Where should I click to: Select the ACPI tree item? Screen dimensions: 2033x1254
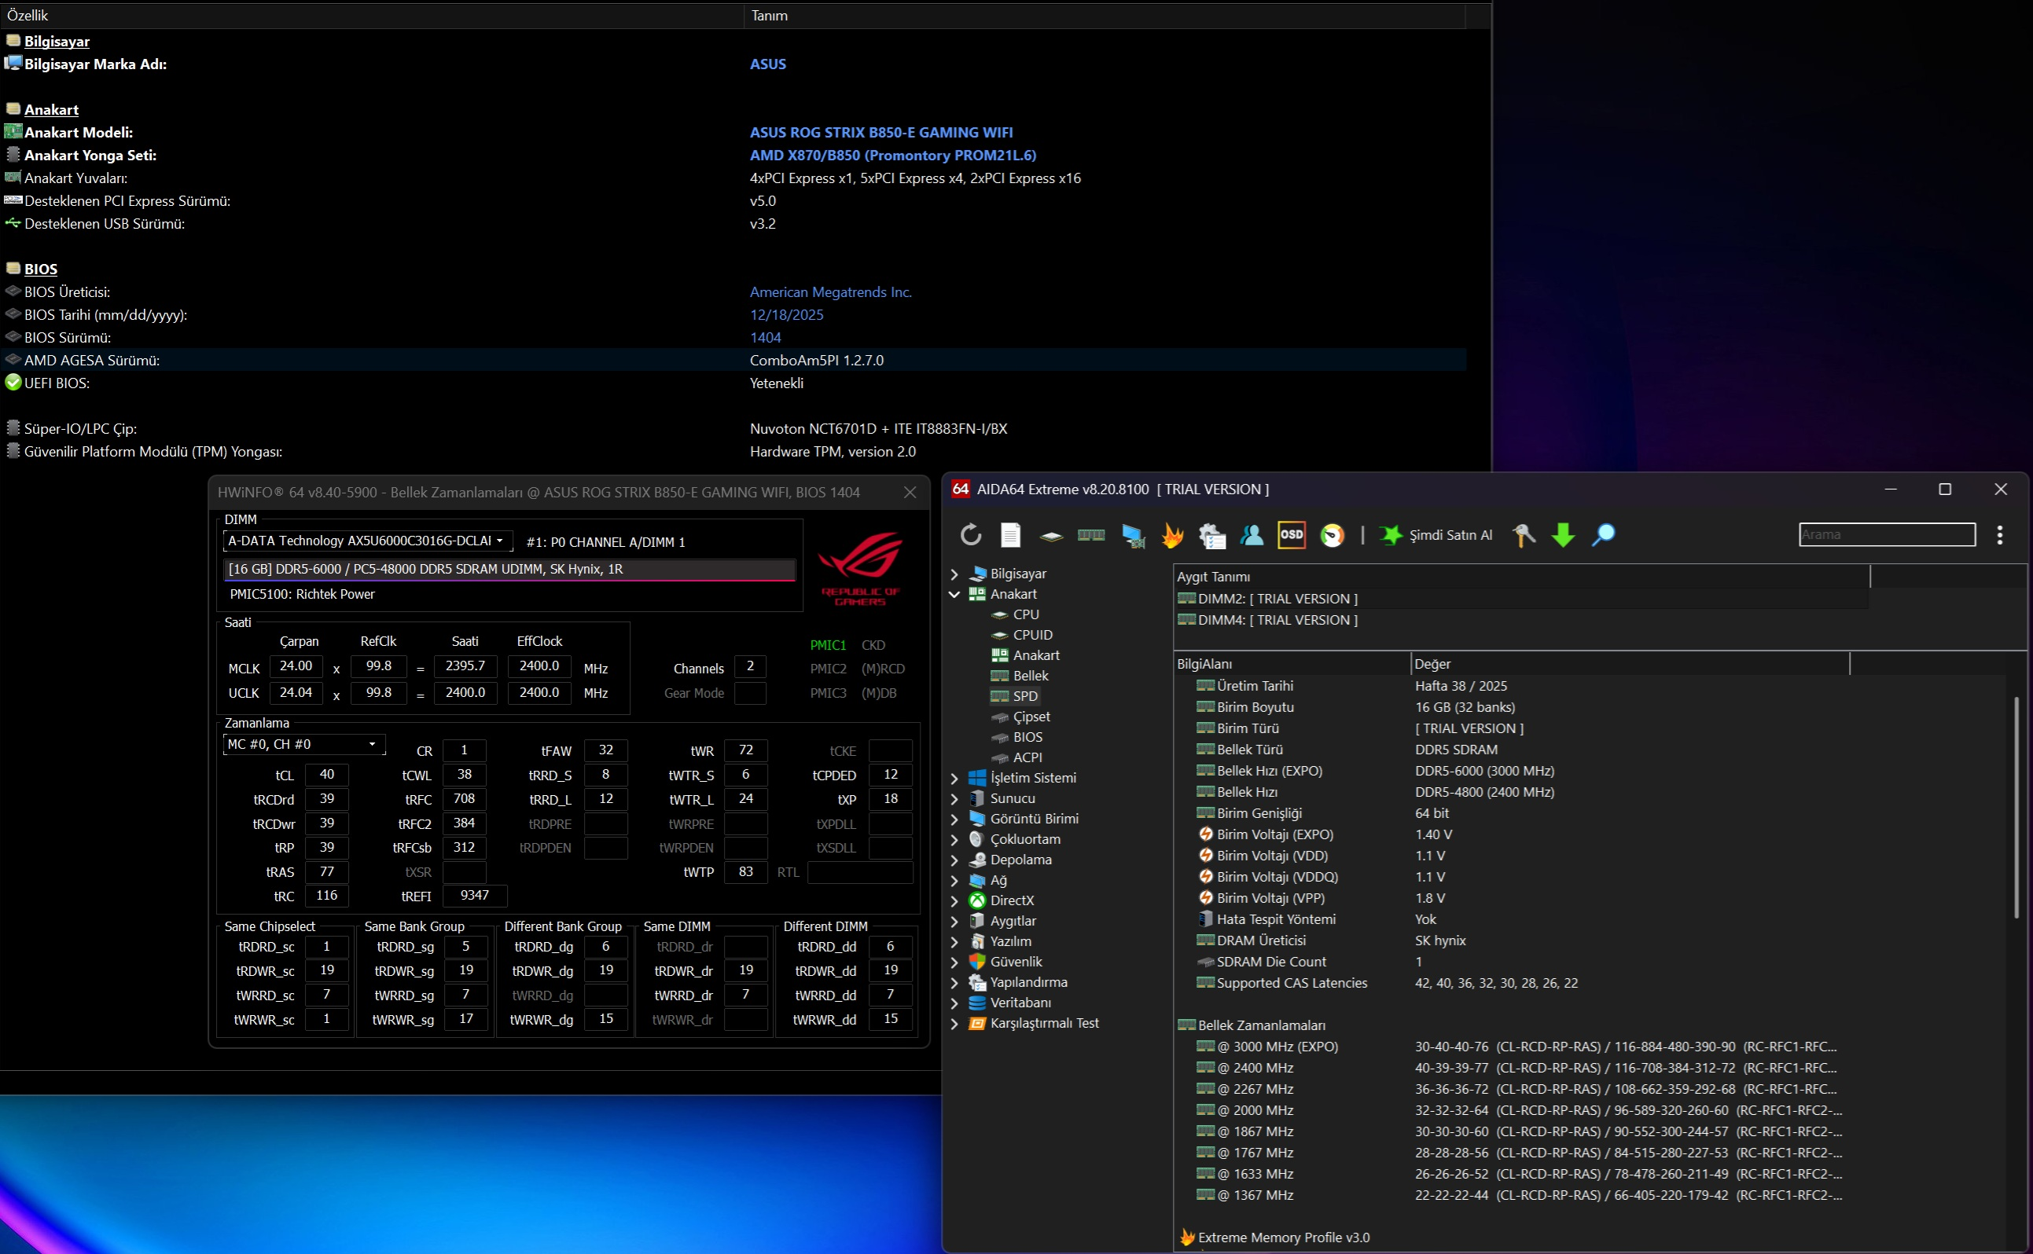point(1028,758)
